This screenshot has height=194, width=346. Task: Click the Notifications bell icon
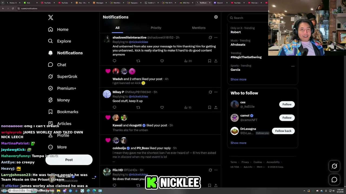51,53
